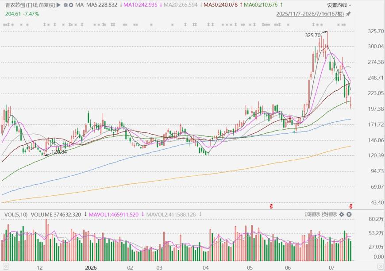Open VOL indicator settings gear
The image size is (385, 271).
[x=342, y=214]
